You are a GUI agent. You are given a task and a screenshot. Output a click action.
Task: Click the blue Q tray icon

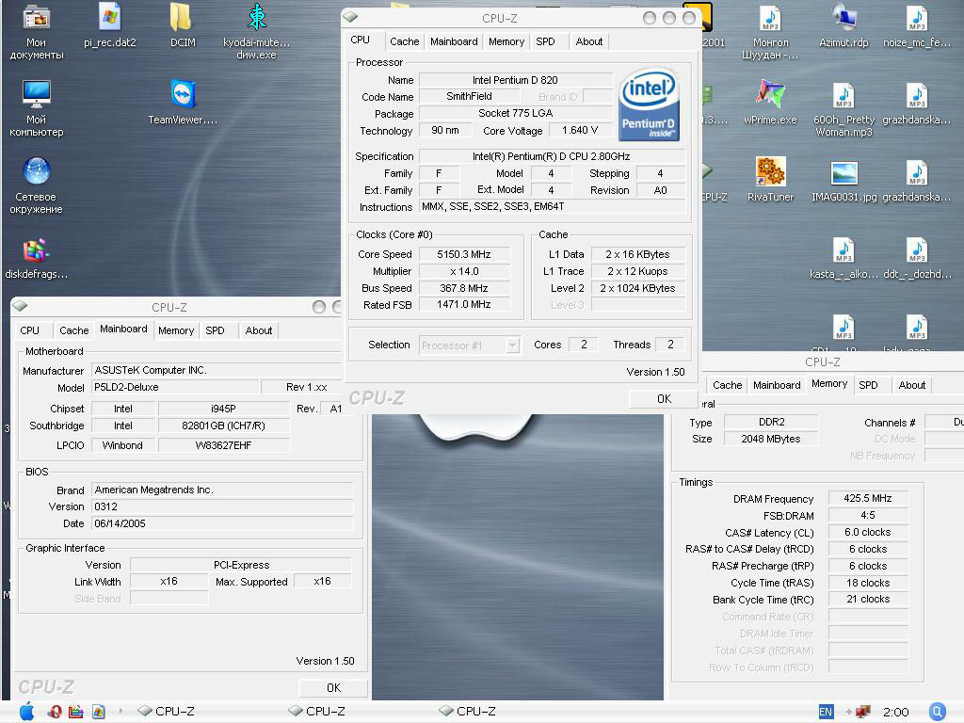point(937,712)
